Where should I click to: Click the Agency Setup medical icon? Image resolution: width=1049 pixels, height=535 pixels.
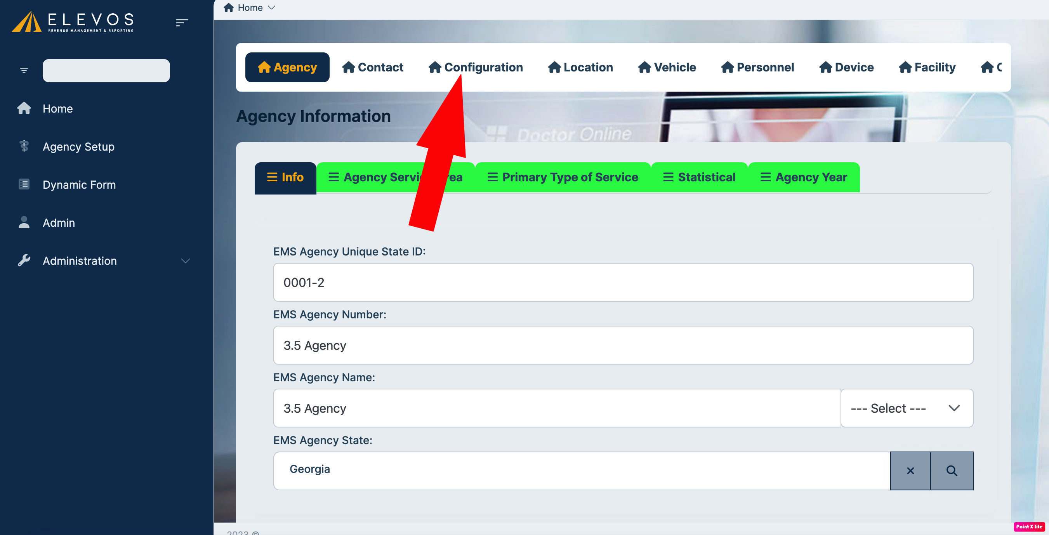[x=24, y=146]
